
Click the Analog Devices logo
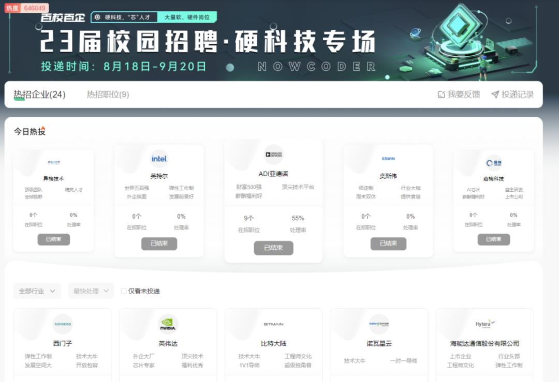[x=273, y=155]
